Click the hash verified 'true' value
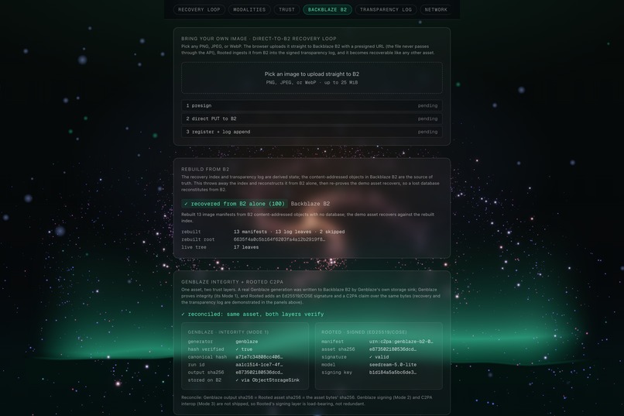Image resolution: width=624 pixels, height=416 pixels. pyautogui.click(x=244, y=349)
